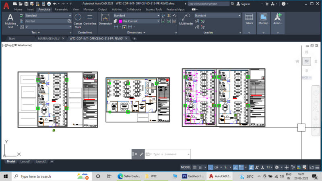This screenshot has height=181, width=322.
Task: Open the annotation scale 1:1 dropdown
Action: (269, 167)
